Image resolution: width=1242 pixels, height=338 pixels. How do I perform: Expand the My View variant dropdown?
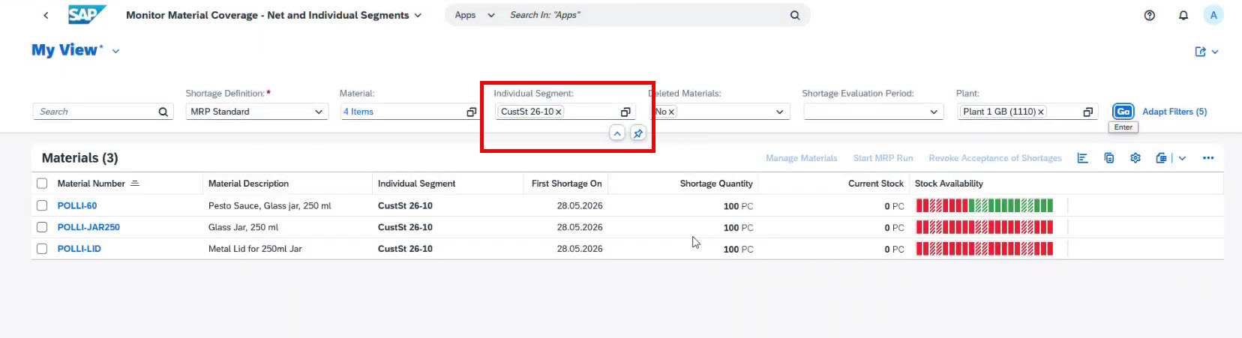[116, 51]
